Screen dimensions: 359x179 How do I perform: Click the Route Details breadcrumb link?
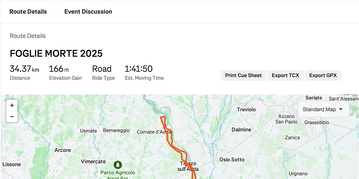(27, 36)
